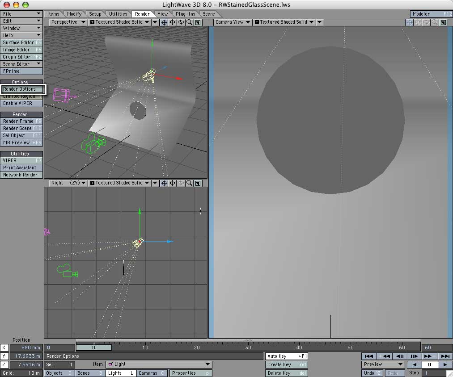Switch item mode to Bones
The width and height of the screenshot is (453, 377).
pos(90,373)
